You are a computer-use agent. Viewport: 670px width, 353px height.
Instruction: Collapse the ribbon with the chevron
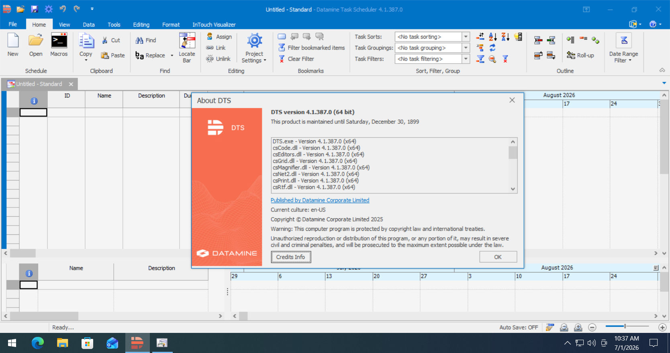(662, 70)
